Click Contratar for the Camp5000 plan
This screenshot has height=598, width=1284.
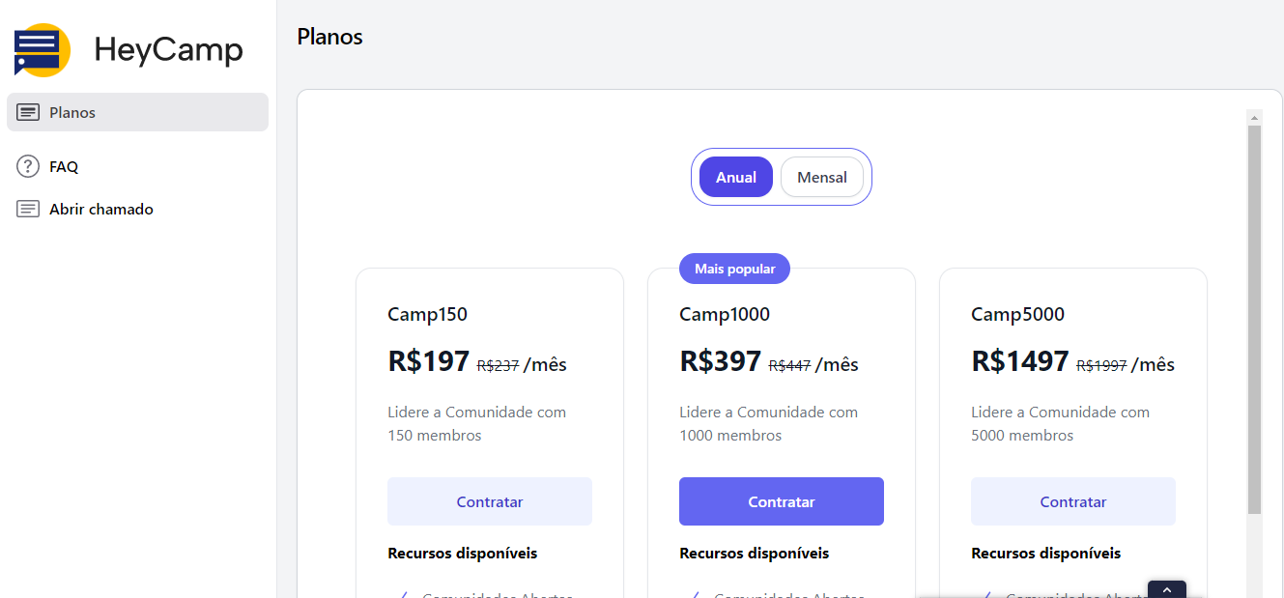pyautogui.click(x=1072, y=502)
